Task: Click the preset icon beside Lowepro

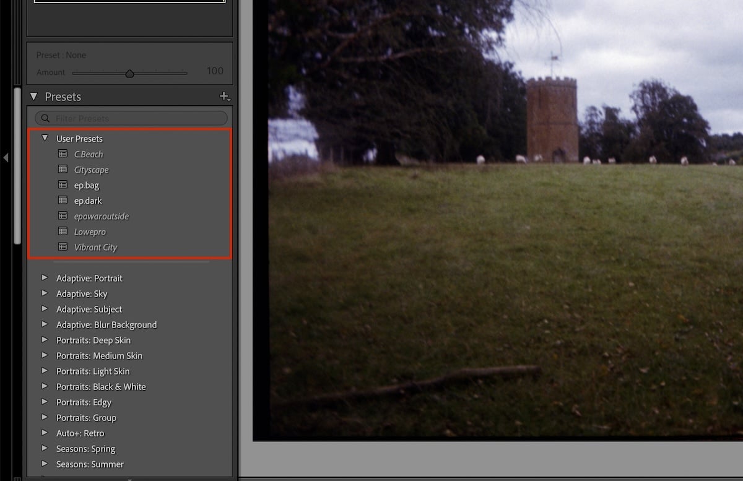Action: pyautogui.click(x=63, y=231)
